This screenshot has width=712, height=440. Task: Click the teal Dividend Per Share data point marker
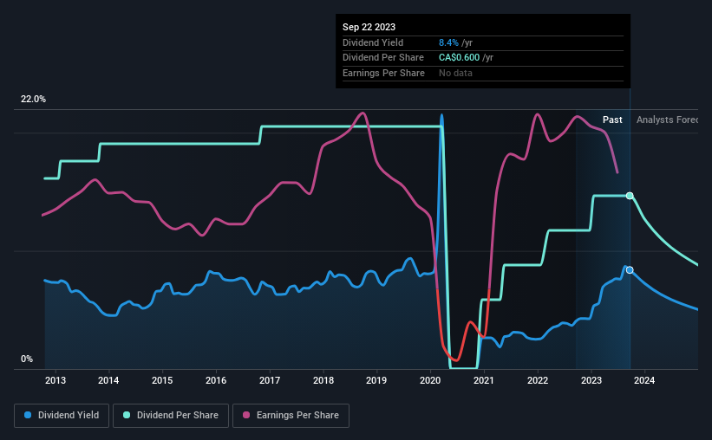click(630, 196)
